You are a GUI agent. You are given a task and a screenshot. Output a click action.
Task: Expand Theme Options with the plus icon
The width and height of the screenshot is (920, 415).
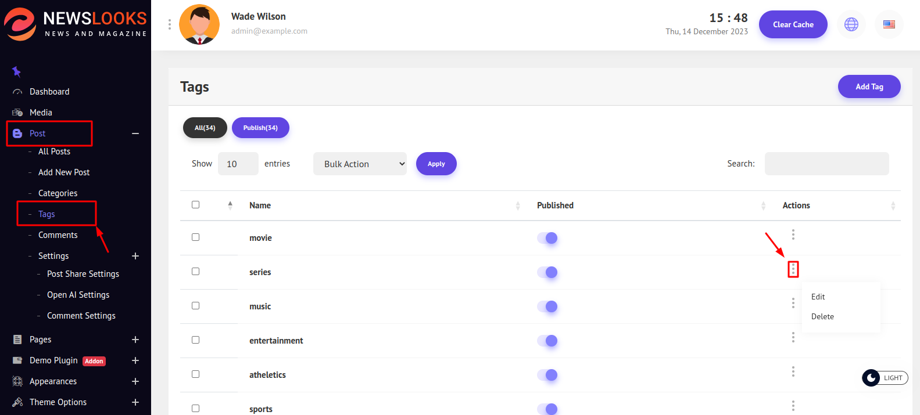pos(135,402)
